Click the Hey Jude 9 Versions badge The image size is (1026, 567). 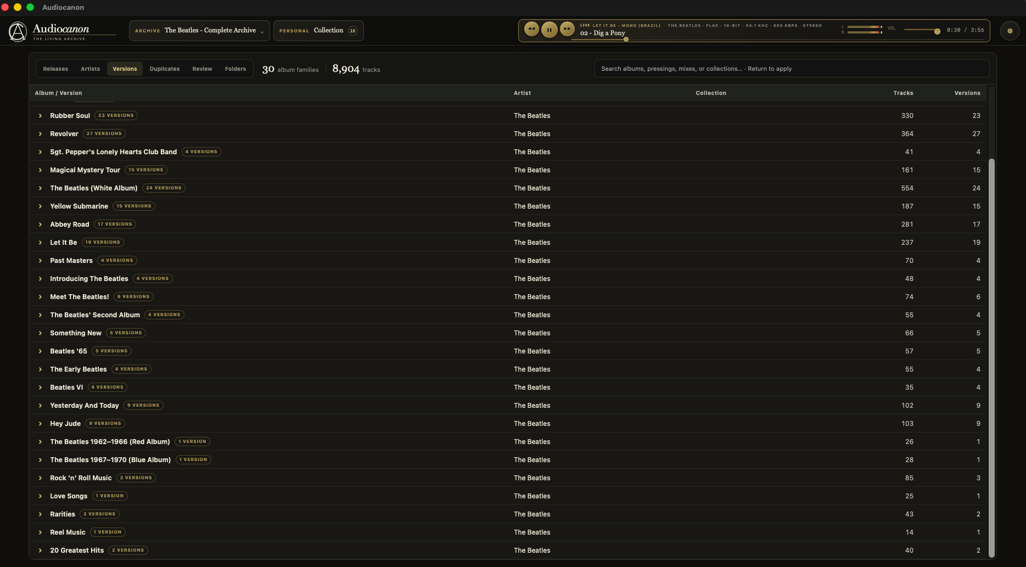point(105,424)
